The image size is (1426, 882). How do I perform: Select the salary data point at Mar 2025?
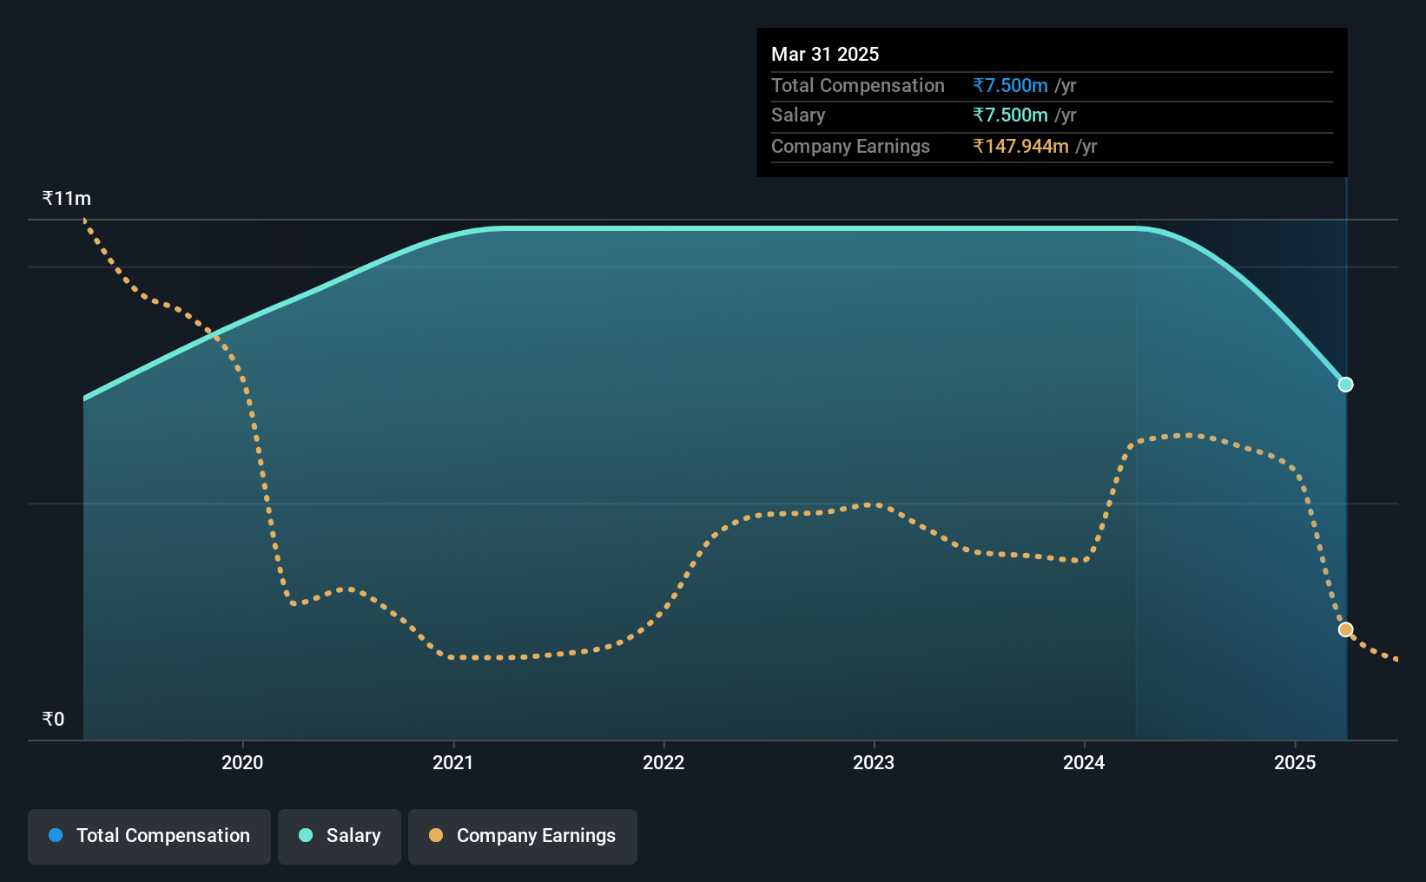(x=1345, y=385)
